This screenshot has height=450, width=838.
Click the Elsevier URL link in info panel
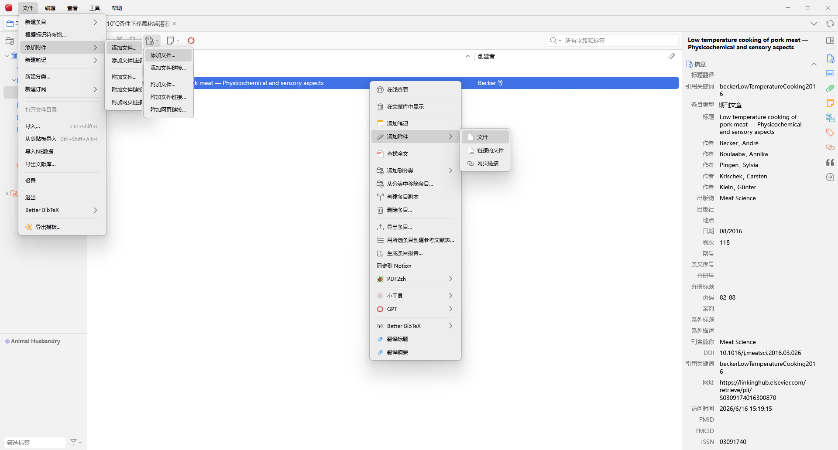coord(762,390)
